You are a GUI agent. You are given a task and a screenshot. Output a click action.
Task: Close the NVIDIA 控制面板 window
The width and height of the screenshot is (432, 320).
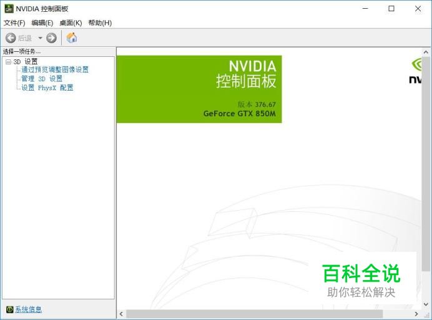(418, 9)
